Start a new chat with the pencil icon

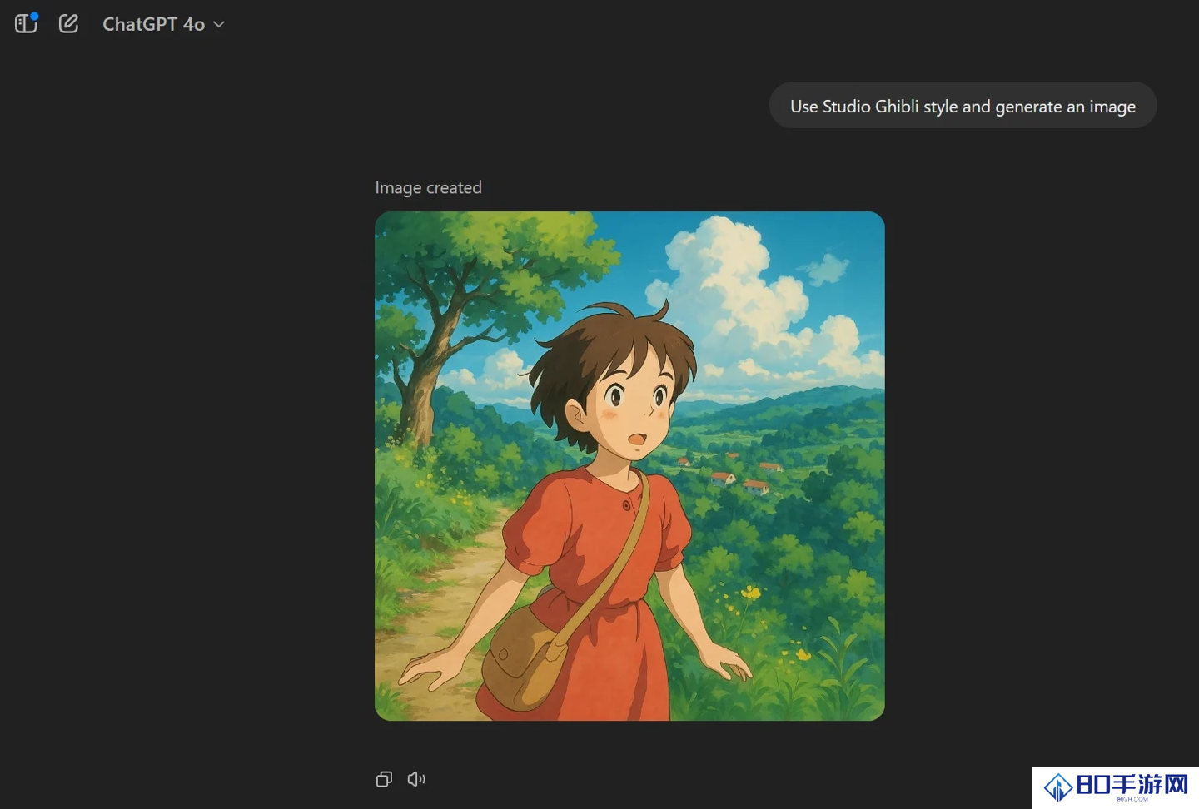pyautogui.click(x=68, y=23)
